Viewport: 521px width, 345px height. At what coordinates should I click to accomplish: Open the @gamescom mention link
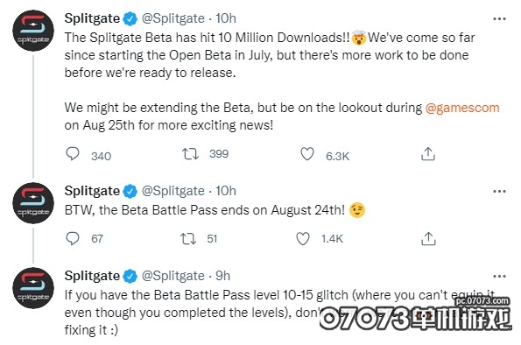coord(462,108)
